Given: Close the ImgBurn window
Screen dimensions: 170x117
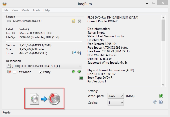Looking at the screenshot, I should coord(163,3).
